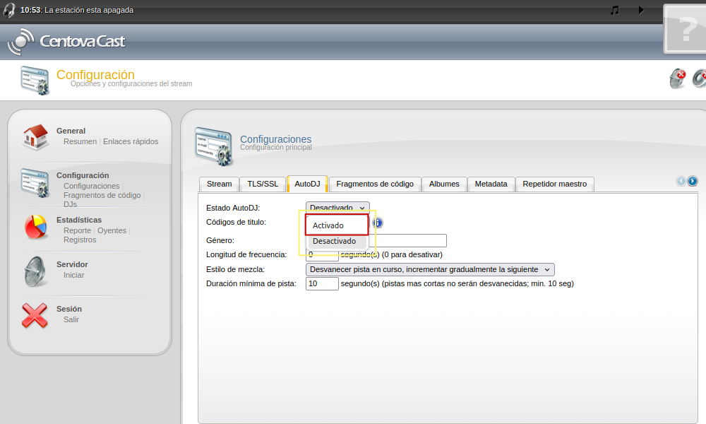The image size is (706, 424).
Task: Click the music note icon in top bar
Action: [x=615, y=10]
